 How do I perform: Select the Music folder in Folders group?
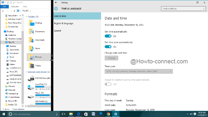(34, 48)
